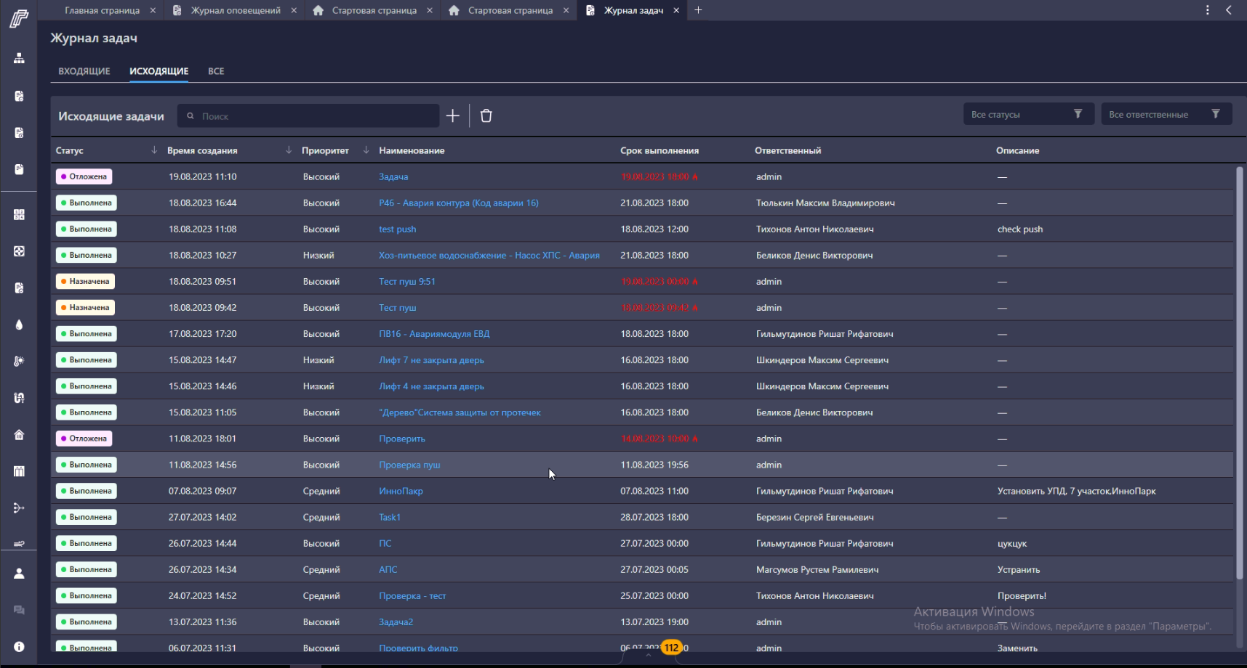1247x668 pixels.
Task: Switch to the ВСЕ tab
Action: click(216, 71)
